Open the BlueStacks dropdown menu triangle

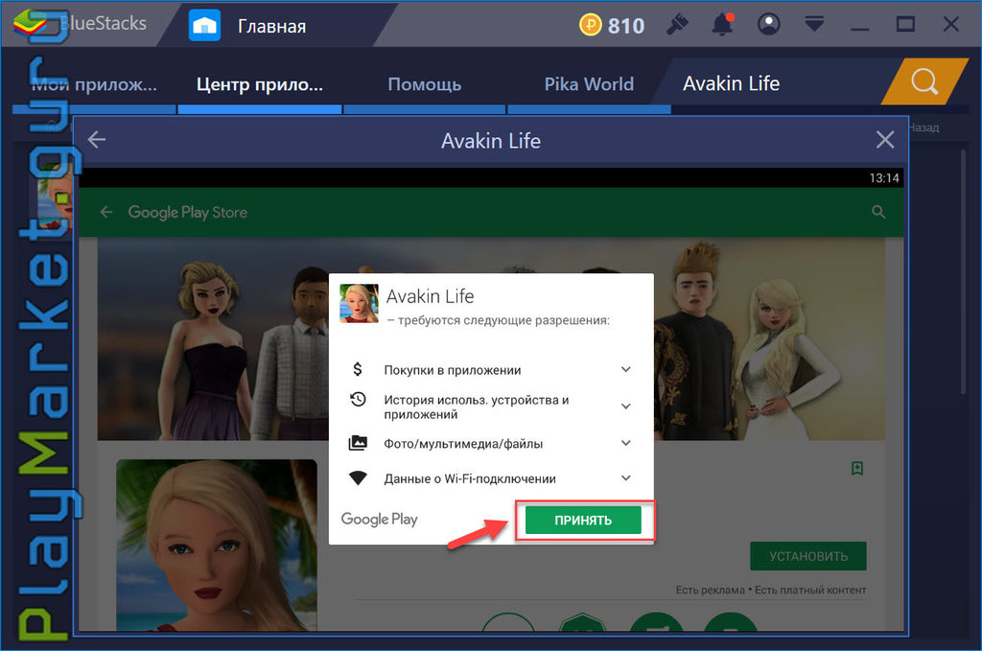[x=814, y=24]
